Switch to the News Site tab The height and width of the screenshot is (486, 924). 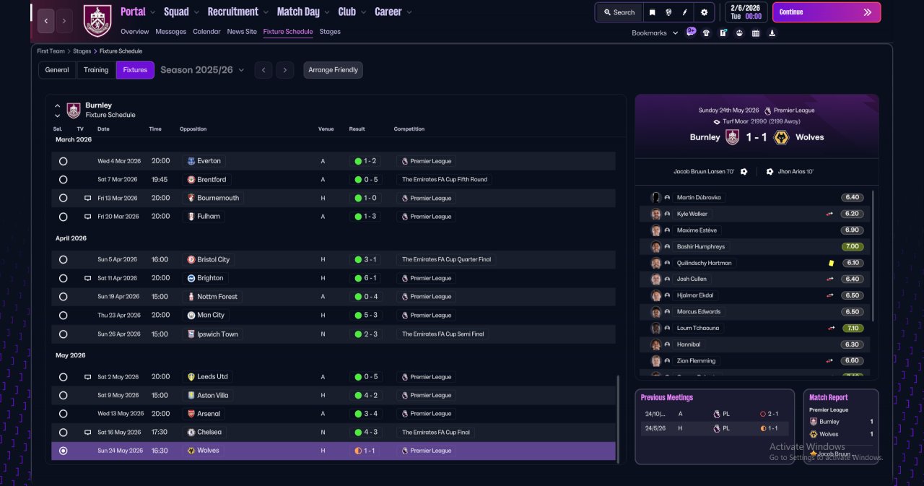coord(242,32)
